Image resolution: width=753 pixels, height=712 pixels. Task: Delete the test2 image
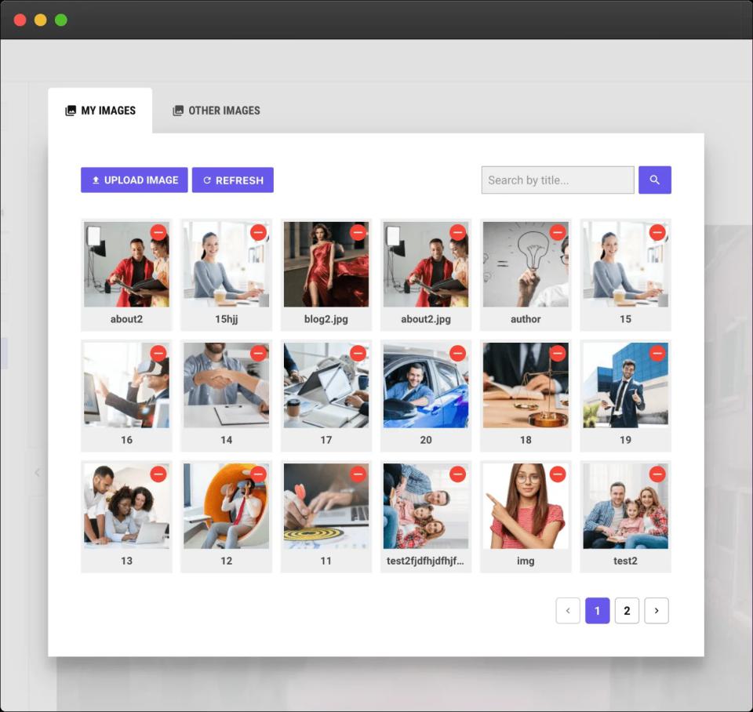657,474
